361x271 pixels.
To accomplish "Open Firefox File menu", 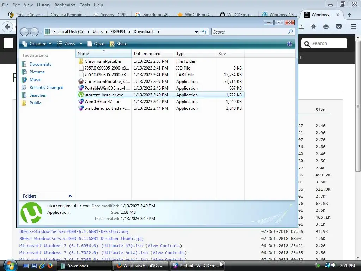I will pyautogui.click(x=5, y=5).
